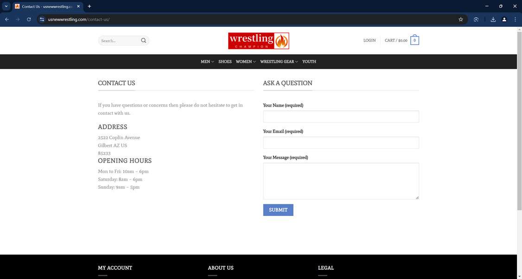Open a new tab with the plus icon
Screen dimensions: 522x279
(x=89, y=6)
